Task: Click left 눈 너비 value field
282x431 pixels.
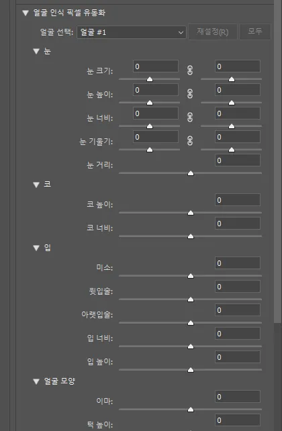Action: [x=156, y=113]
